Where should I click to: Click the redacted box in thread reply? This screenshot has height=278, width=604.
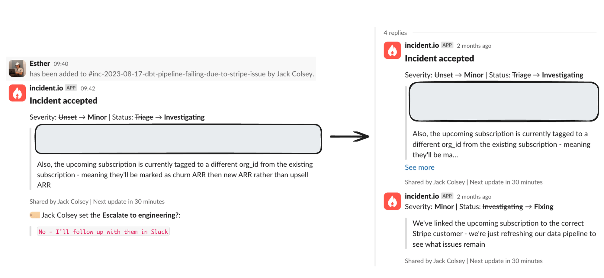504,102
